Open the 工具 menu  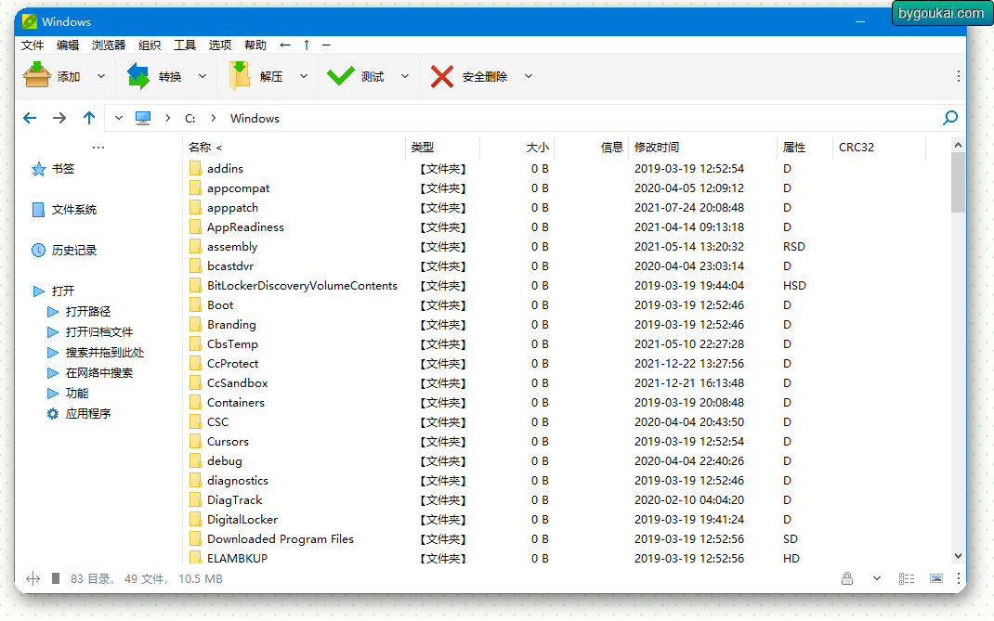point(185,45)
